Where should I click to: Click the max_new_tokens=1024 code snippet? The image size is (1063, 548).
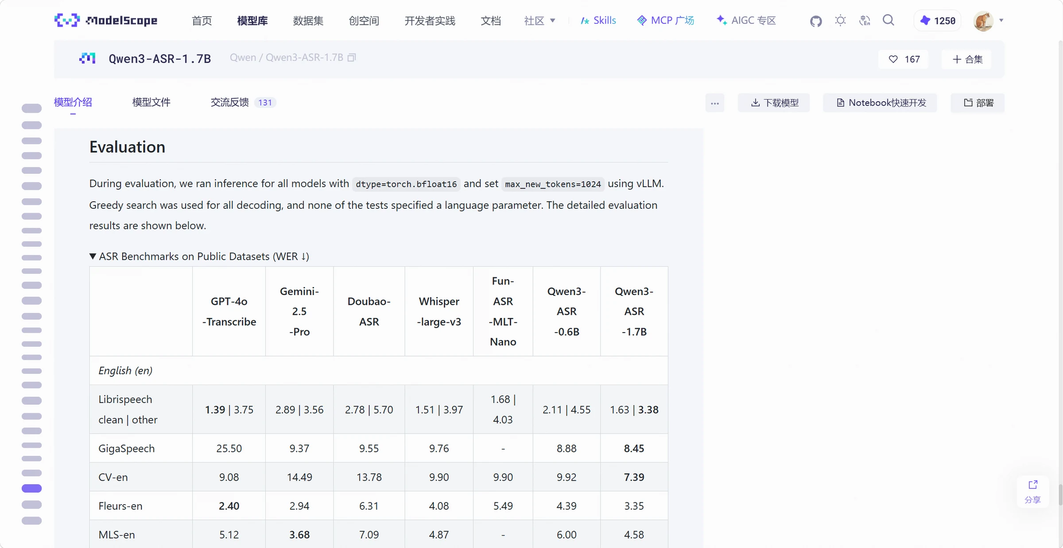pos(553,184)
